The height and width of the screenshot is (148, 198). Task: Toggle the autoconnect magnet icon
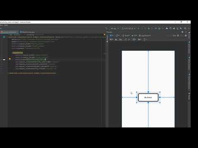pos(116,39)
